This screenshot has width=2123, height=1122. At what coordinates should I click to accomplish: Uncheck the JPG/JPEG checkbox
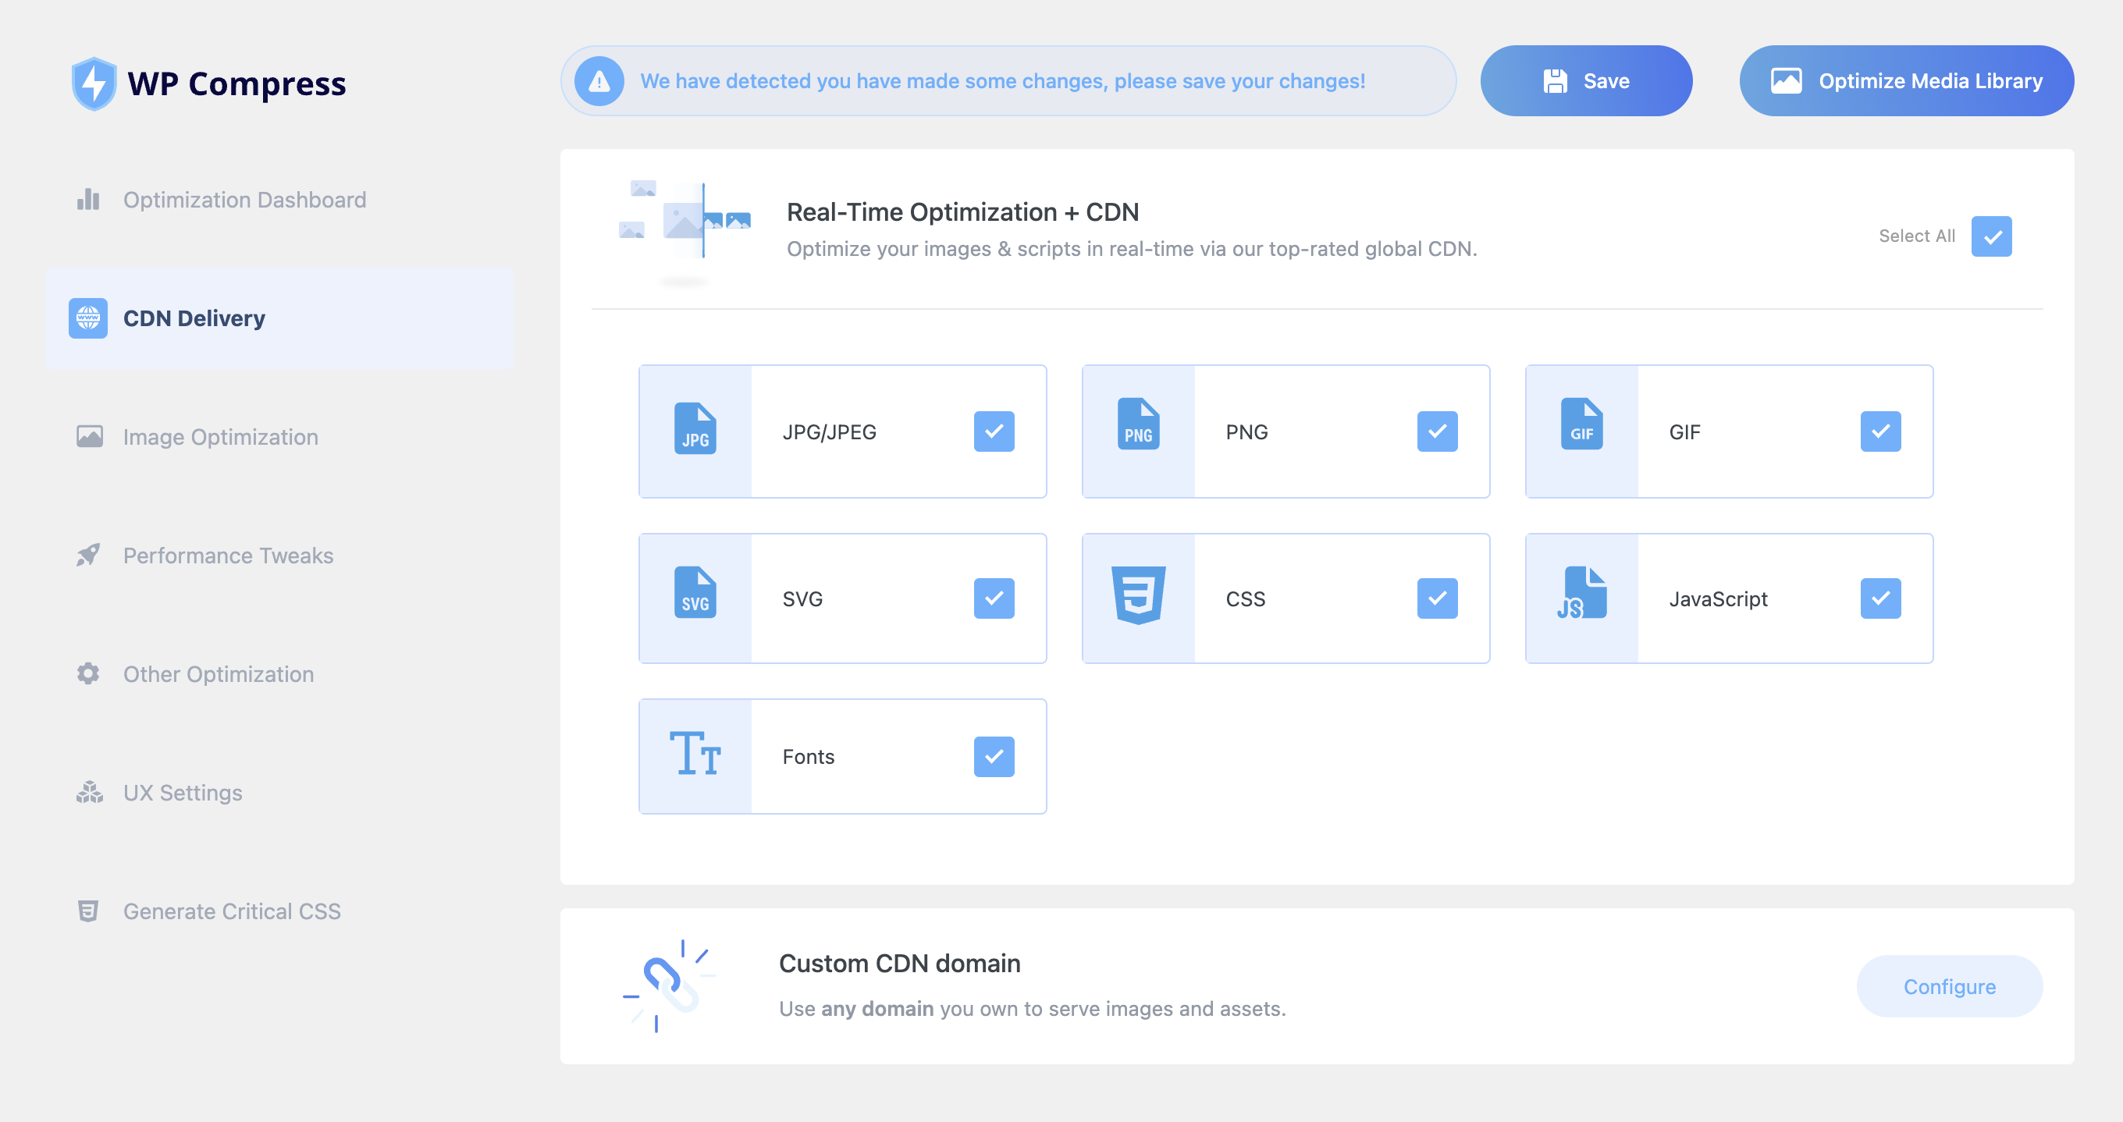pos(994,431)
